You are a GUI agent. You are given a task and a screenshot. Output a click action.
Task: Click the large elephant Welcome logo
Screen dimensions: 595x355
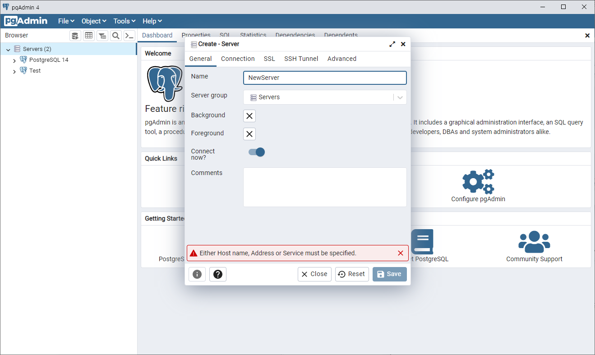click(x=165, y=83)
